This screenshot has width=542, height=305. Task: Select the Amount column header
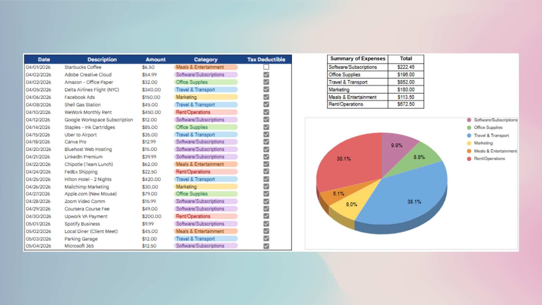point(156,60)
